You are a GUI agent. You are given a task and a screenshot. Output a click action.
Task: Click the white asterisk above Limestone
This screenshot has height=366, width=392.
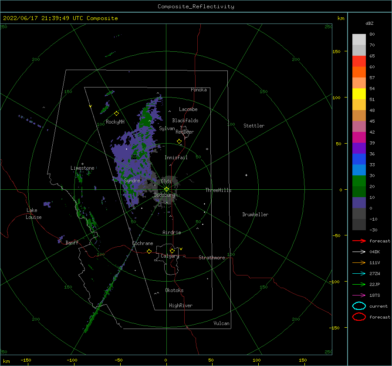tap(82, 164)
